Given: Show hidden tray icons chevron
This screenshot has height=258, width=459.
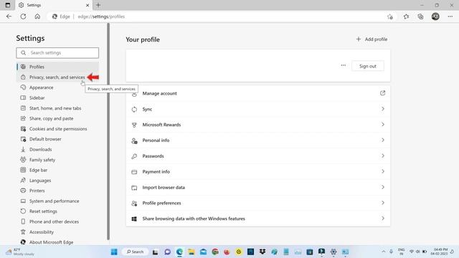Looking at the screenshot, I should (384, 252).
